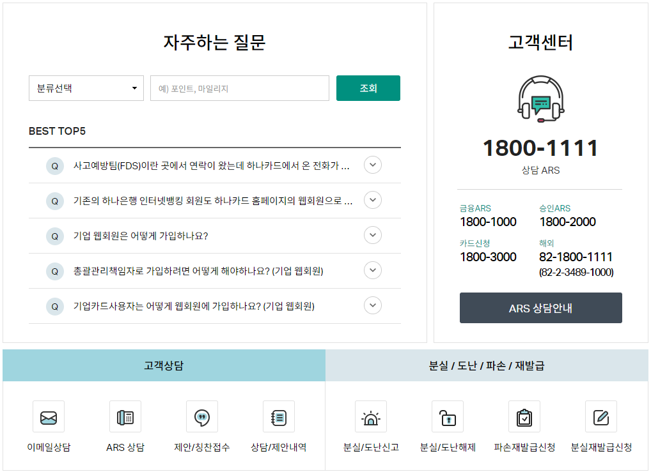Select the ARS 상담 phone icon

coord(125,416)
